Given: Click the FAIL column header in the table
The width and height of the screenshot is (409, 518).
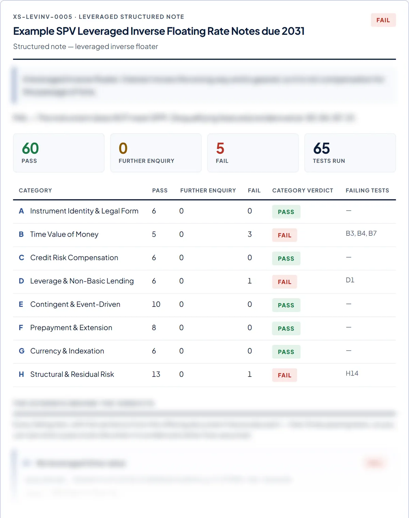Looking at the screenshot, I should tap(254, 191).
